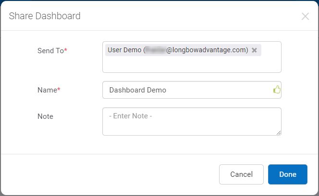Click empty space in Send To box
The image size is (319, 196).
click(x=192, y=65)
